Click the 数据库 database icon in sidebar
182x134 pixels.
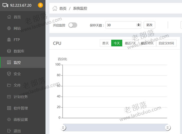[x=9, y=51]
